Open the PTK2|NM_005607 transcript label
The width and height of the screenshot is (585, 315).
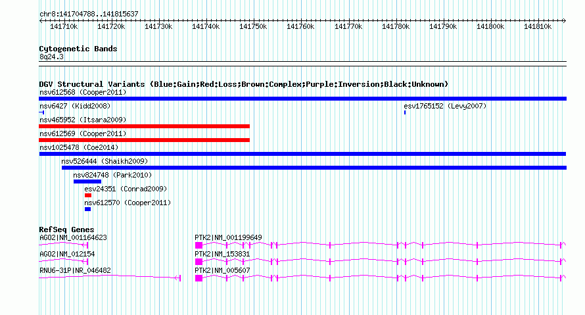coord(222,270)
